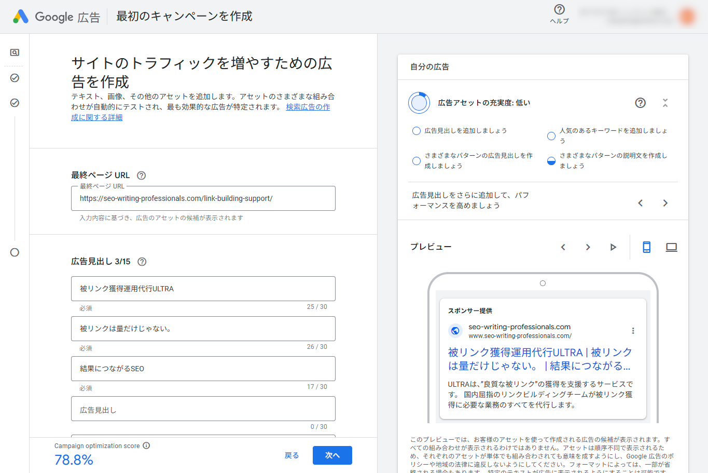Go to the previous ad preview variation

coord(563,247)
